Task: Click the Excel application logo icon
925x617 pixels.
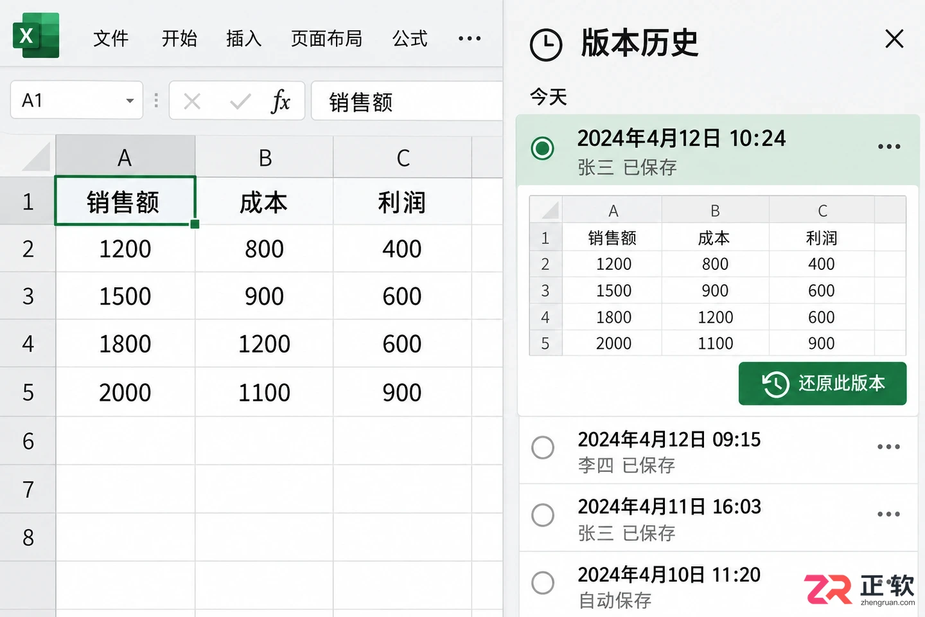Action: click(x=36, y=35)
